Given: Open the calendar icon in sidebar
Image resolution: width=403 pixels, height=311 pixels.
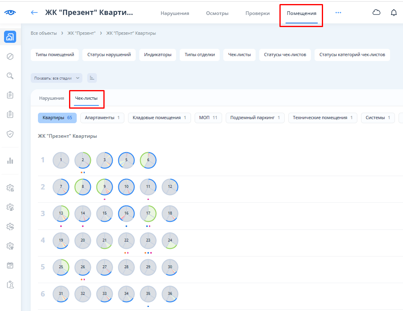Looking at the screenshot, I should pos(10,265).
